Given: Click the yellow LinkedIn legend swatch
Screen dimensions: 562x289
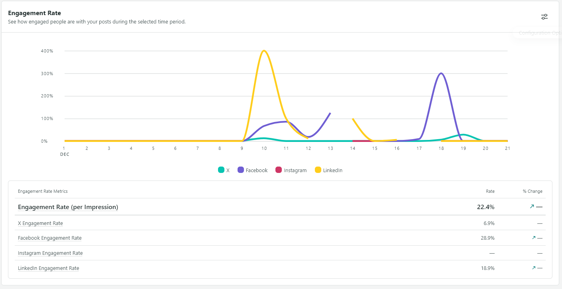Looking at the screenshot, I should (318, 170).
